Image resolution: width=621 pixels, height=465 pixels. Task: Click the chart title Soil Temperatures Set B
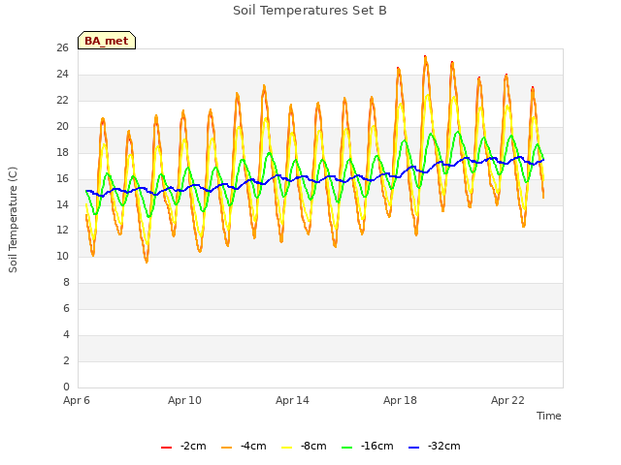click(310, 11)
